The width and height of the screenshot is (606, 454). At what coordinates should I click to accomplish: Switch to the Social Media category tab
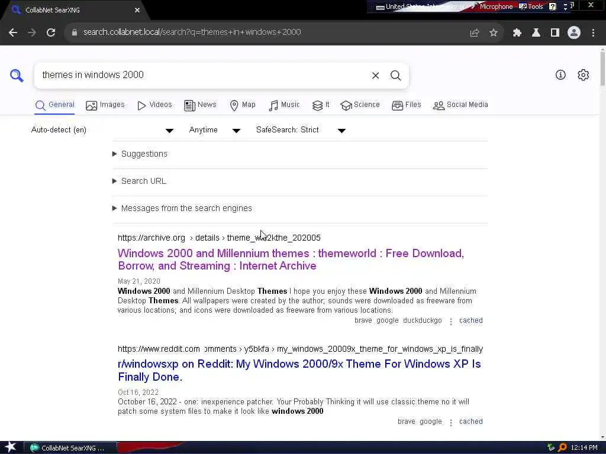(460, 105)
